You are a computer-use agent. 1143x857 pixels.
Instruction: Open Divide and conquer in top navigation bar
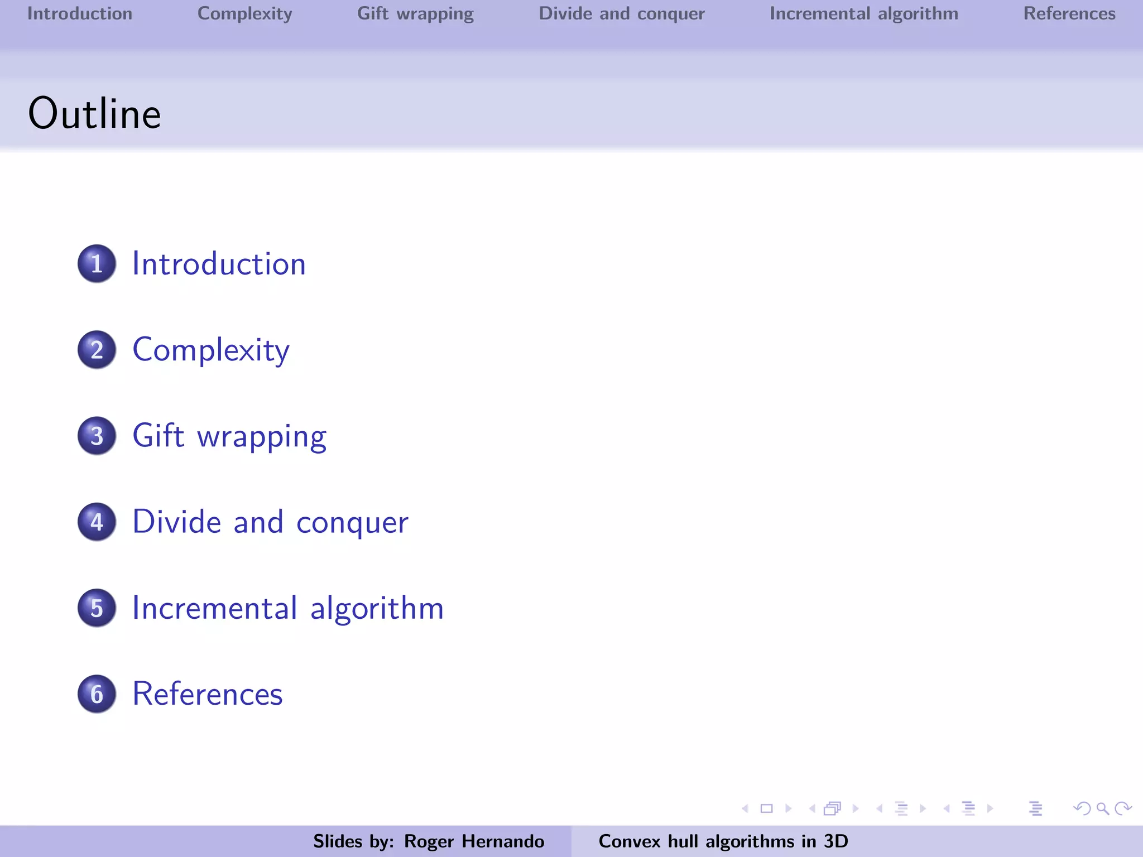click(x=622, y=14)
